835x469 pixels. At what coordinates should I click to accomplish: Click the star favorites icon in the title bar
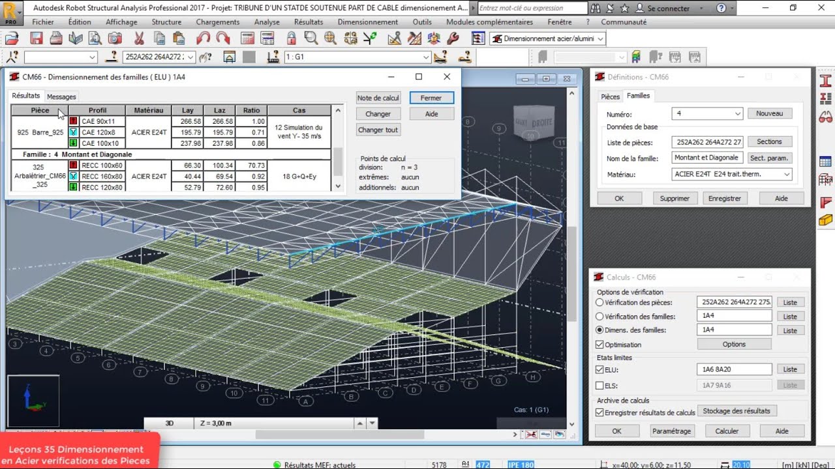[x=625, y=8]
